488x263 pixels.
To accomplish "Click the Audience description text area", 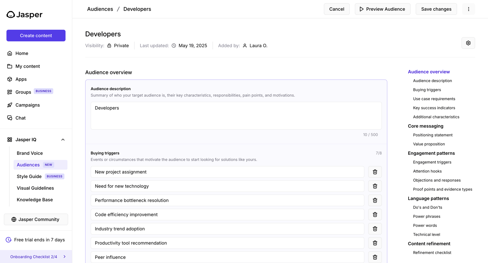I will [236, 116].
